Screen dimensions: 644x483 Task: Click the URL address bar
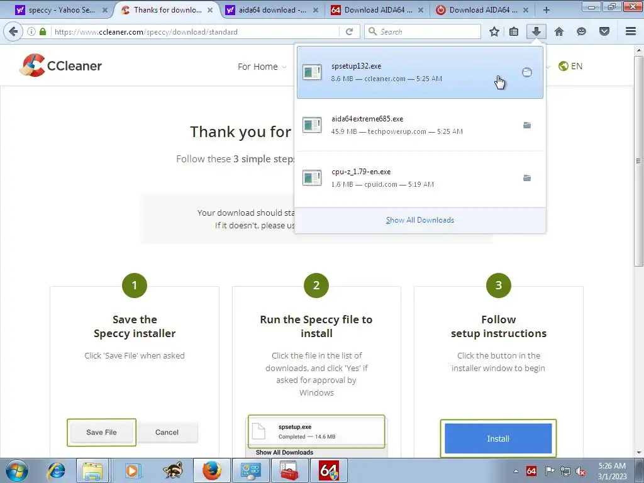click(196, 31)
